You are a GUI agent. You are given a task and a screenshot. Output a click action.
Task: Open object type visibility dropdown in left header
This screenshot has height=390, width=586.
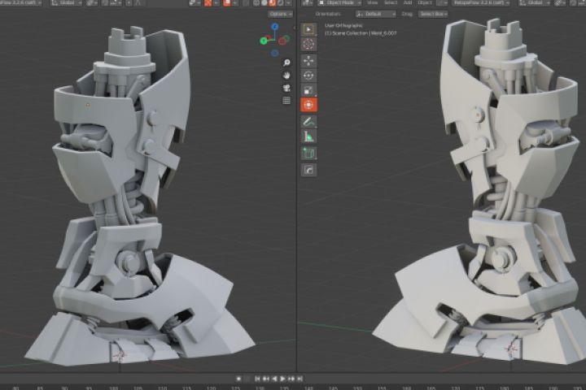click(195, 3)
